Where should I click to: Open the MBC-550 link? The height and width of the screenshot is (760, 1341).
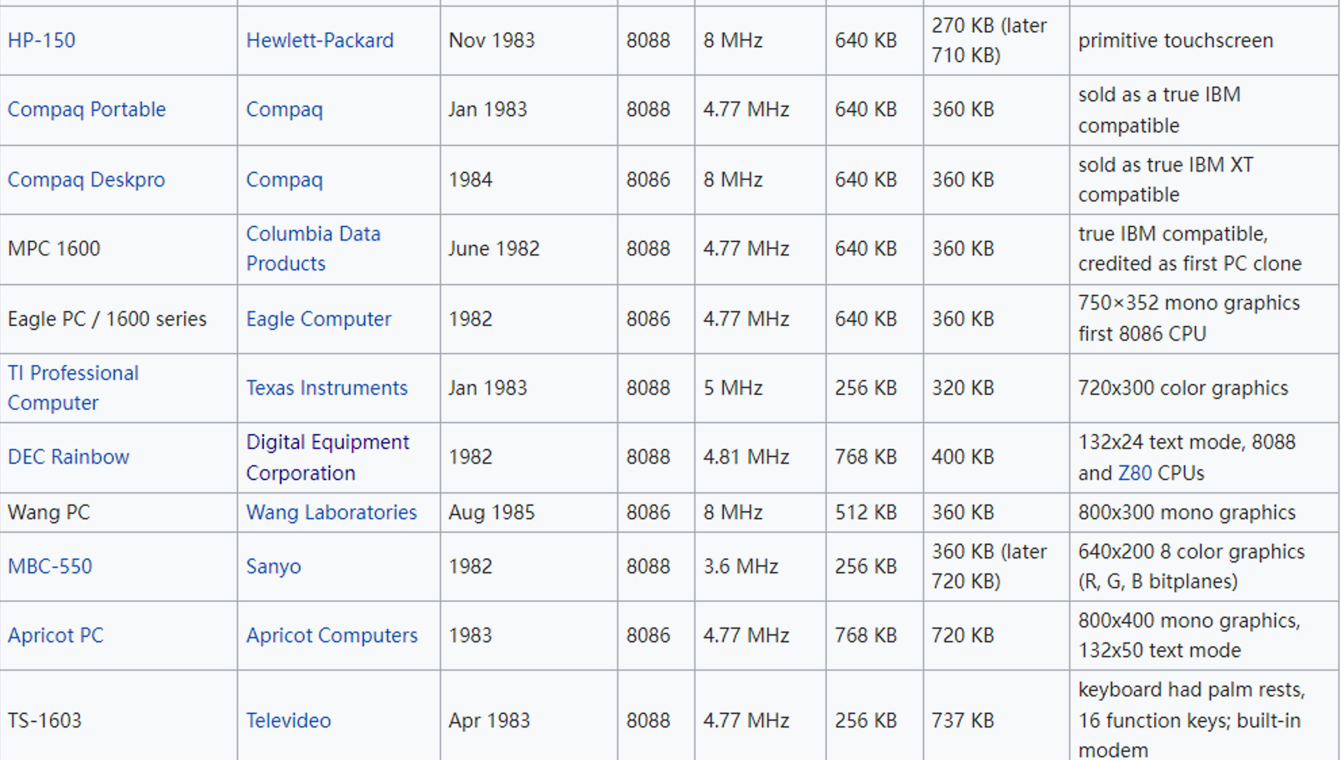(x=50, y=567)
